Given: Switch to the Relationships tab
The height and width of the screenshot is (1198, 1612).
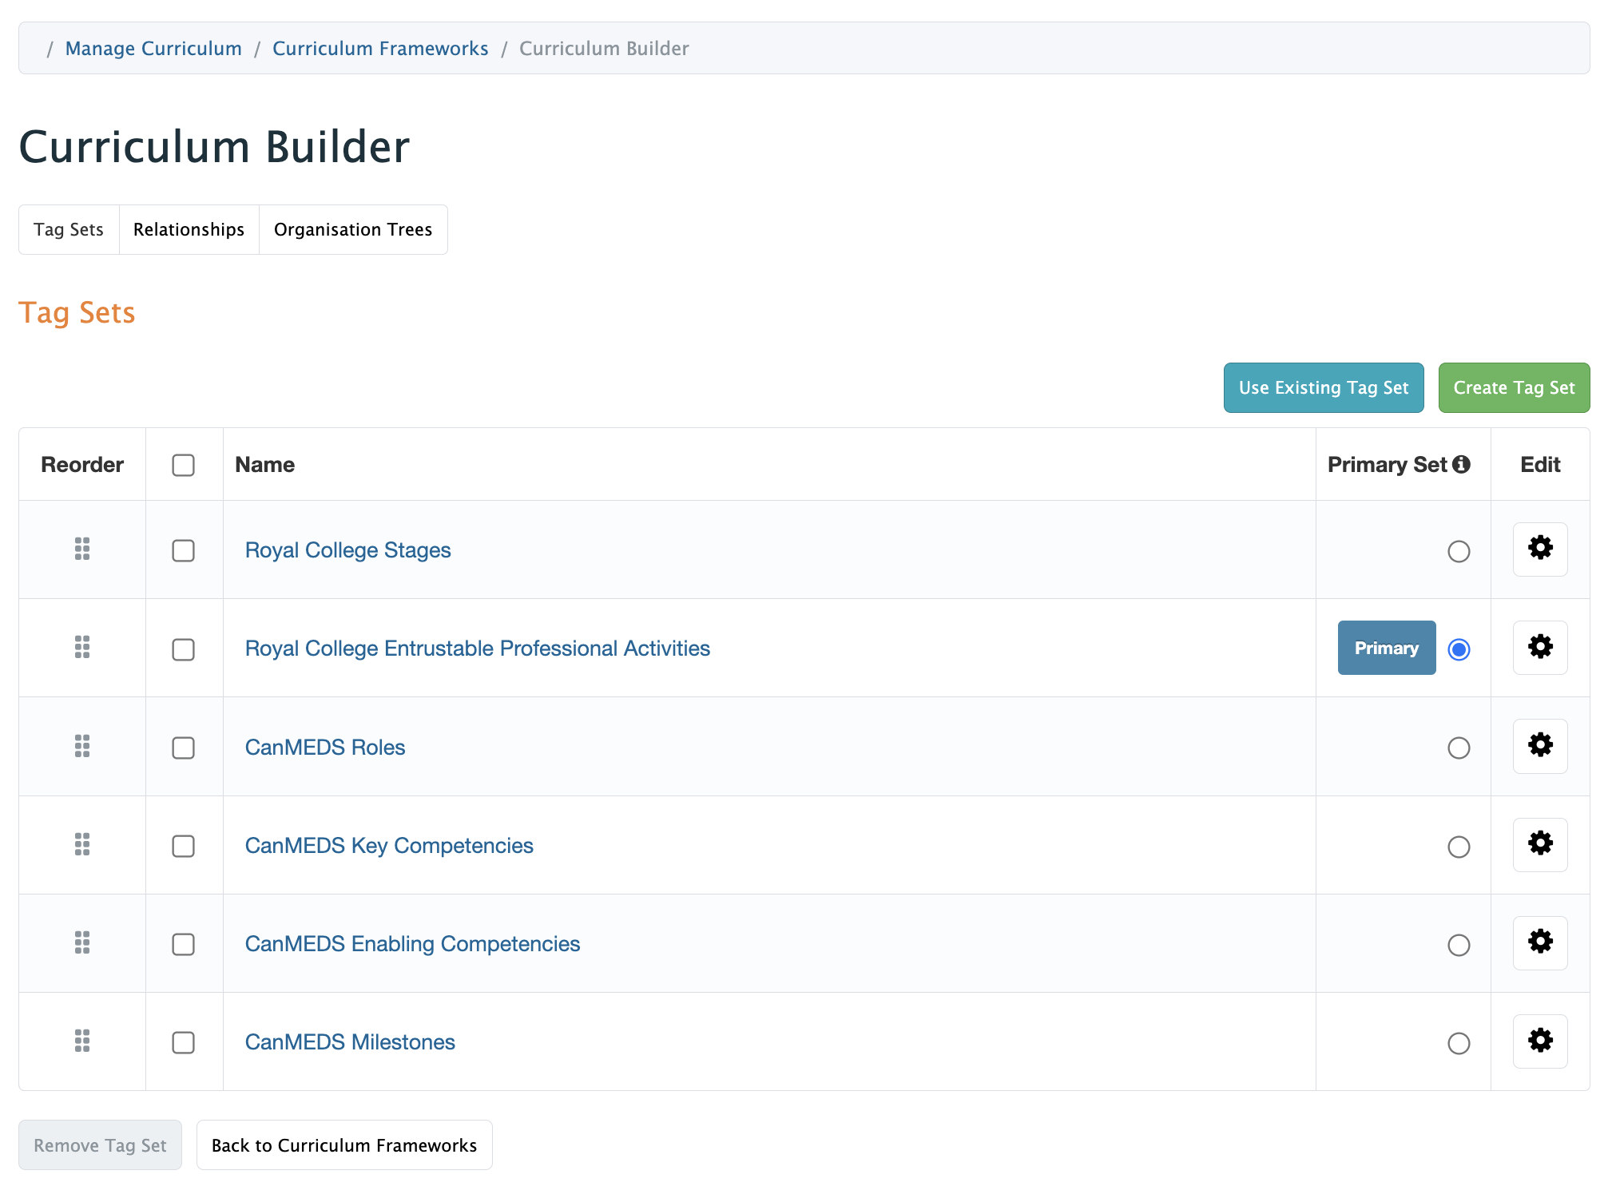Looking at the screenshot, I should [189, 230].
